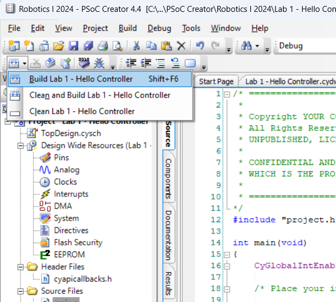336x302 pixels.
Task: Select the Components vertical tab
Action: [169, 179]
